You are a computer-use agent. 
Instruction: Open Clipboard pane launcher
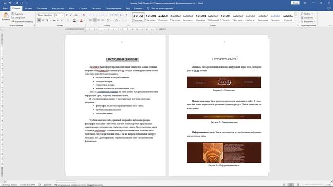34,25
